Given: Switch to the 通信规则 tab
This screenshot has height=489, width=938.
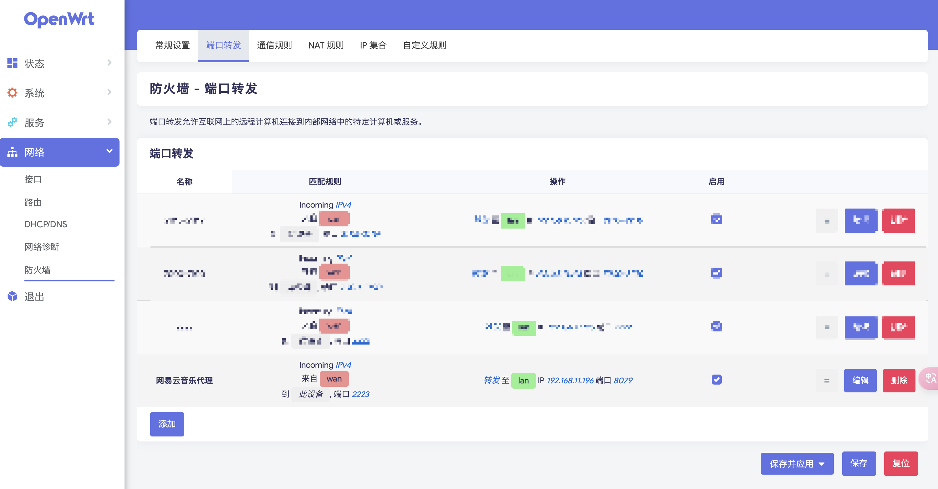Looking at the screenshot, I should click(274, 45).
